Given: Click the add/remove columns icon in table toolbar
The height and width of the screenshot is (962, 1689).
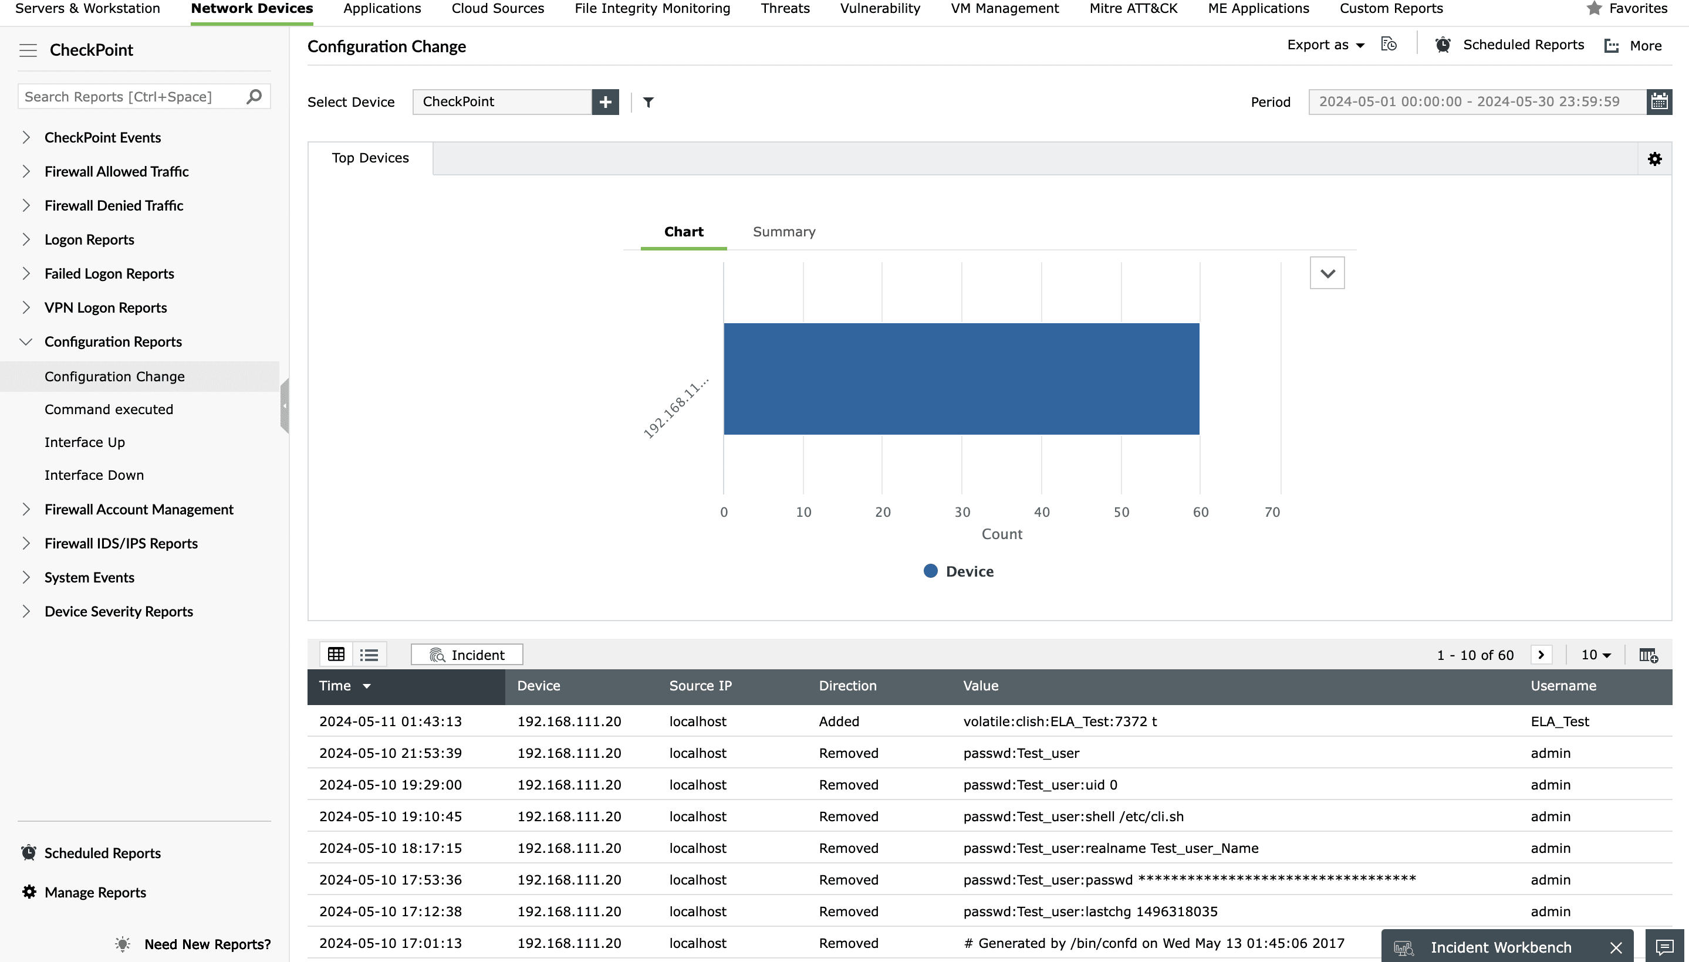Looking at the screenshot, I should point(1648,655).
